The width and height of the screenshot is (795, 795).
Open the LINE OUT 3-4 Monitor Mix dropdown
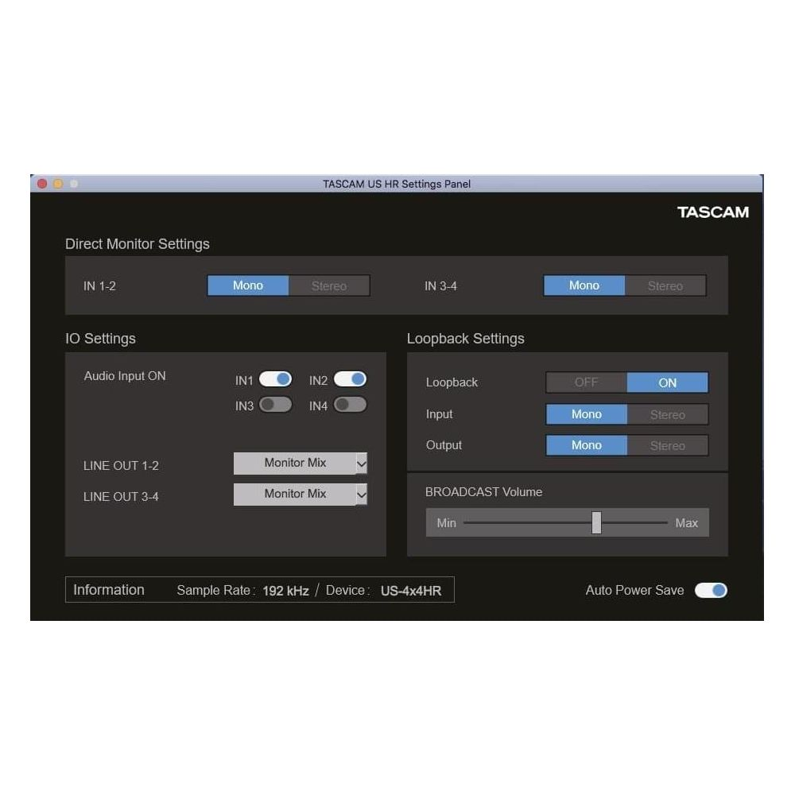pyautogui.click(x=300, y=494)
